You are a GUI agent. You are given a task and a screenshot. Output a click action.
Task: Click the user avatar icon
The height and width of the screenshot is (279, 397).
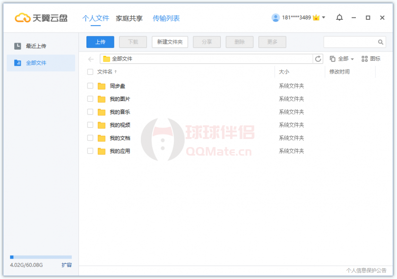point(276,17)
